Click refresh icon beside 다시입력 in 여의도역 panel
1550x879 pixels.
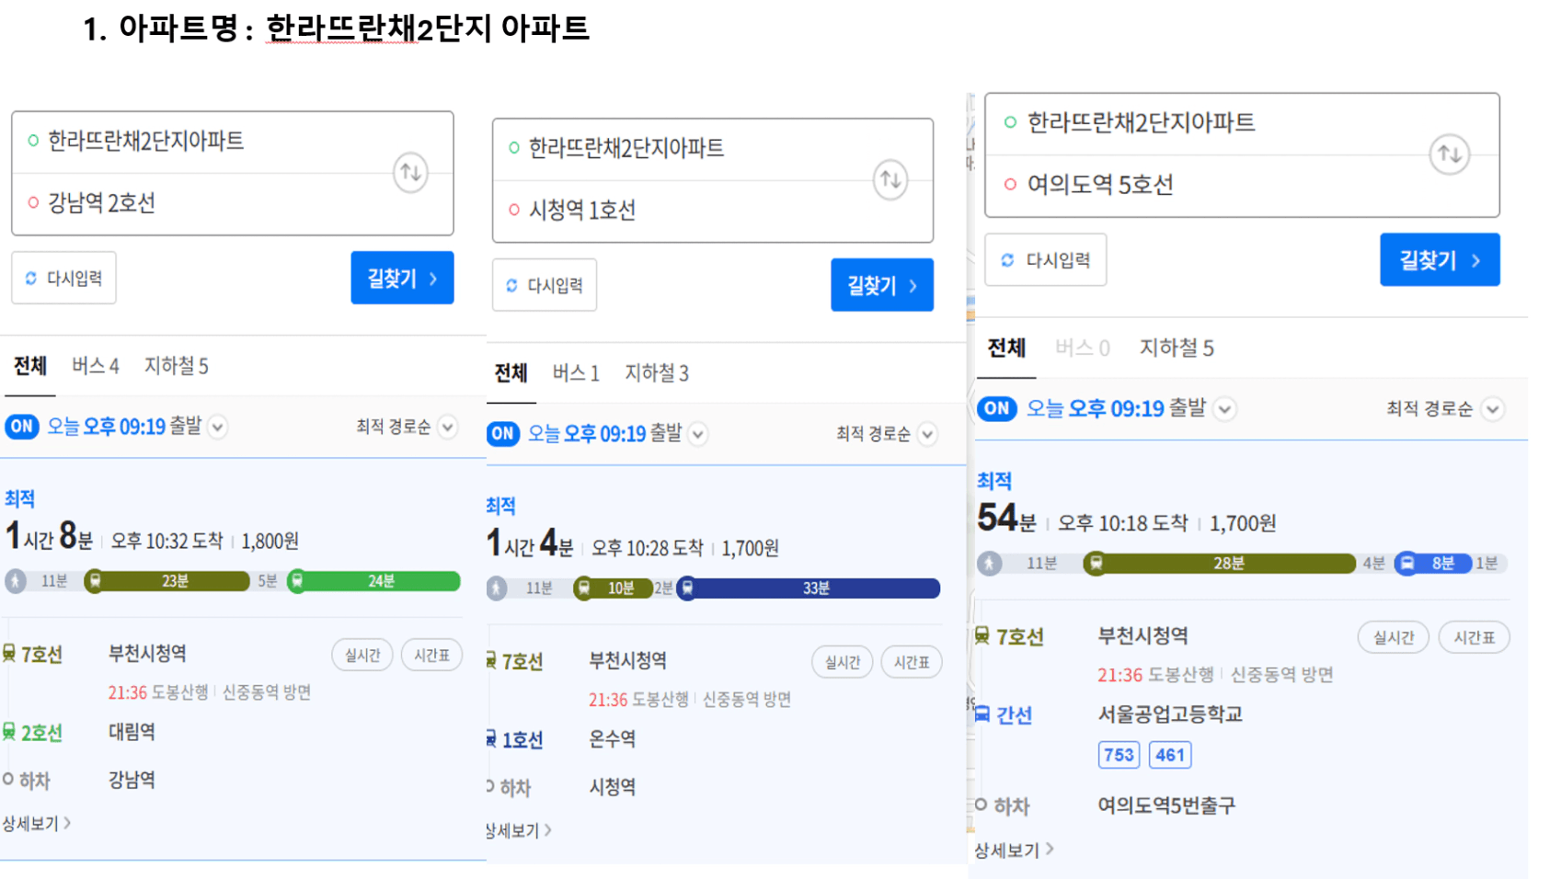[x=1007, y=260]
